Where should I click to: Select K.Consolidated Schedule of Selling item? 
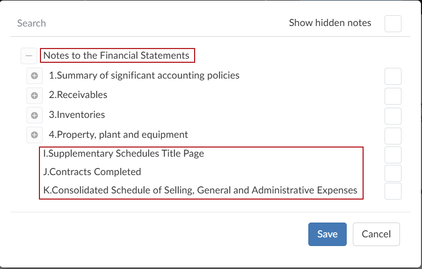[x=200, y=190]
